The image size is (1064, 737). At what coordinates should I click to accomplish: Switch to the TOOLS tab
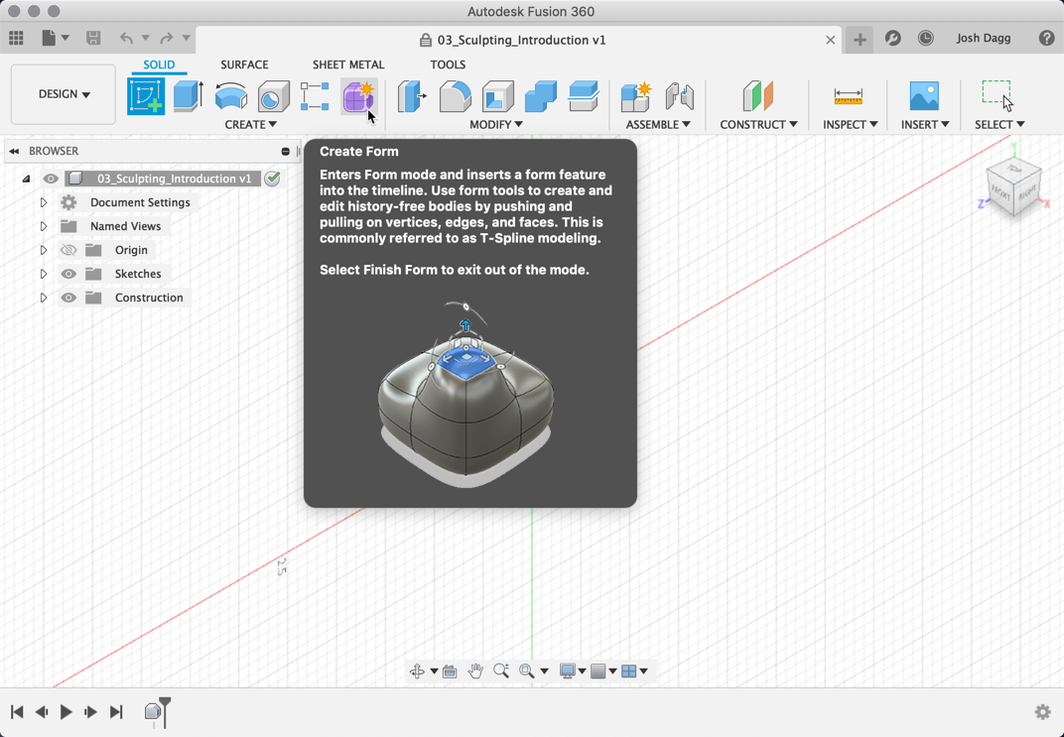448,64
